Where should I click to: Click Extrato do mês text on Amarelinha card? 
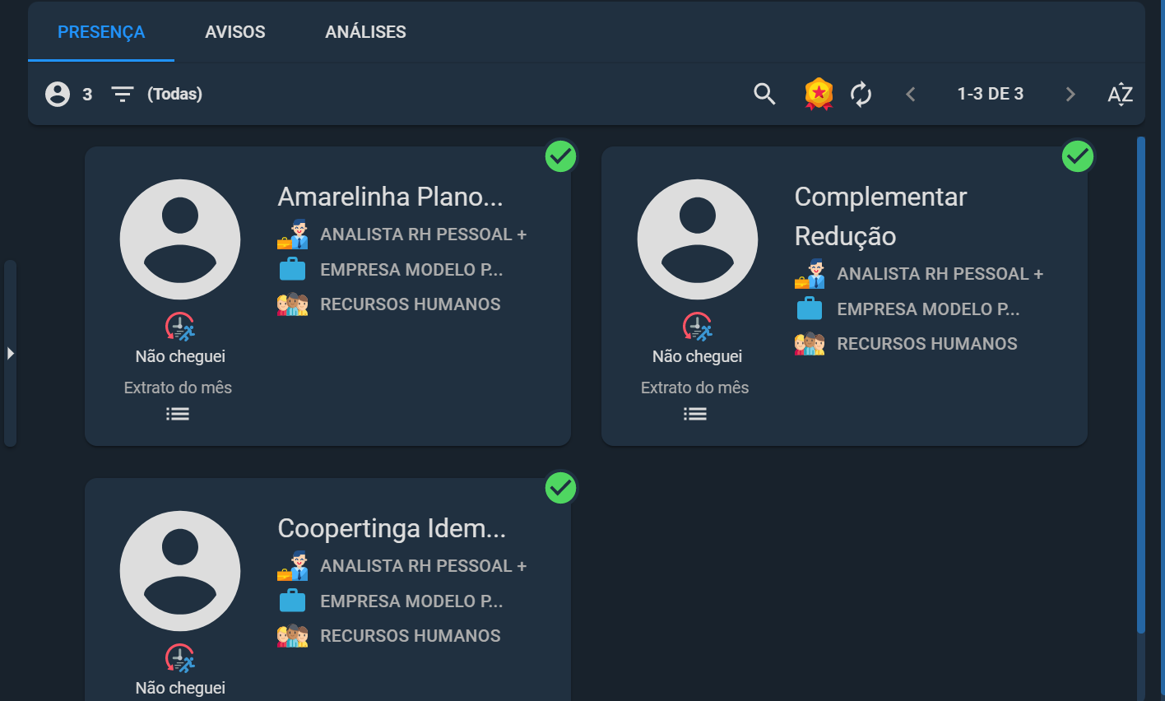click(x=178, y=388)
